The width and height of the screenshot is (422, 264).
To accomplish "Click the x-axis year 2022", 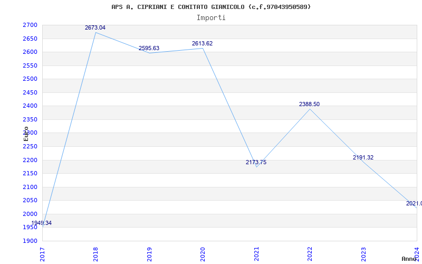I will 310,254.
